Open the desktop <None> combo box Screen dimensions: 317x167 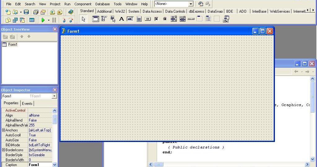[191, 4]
